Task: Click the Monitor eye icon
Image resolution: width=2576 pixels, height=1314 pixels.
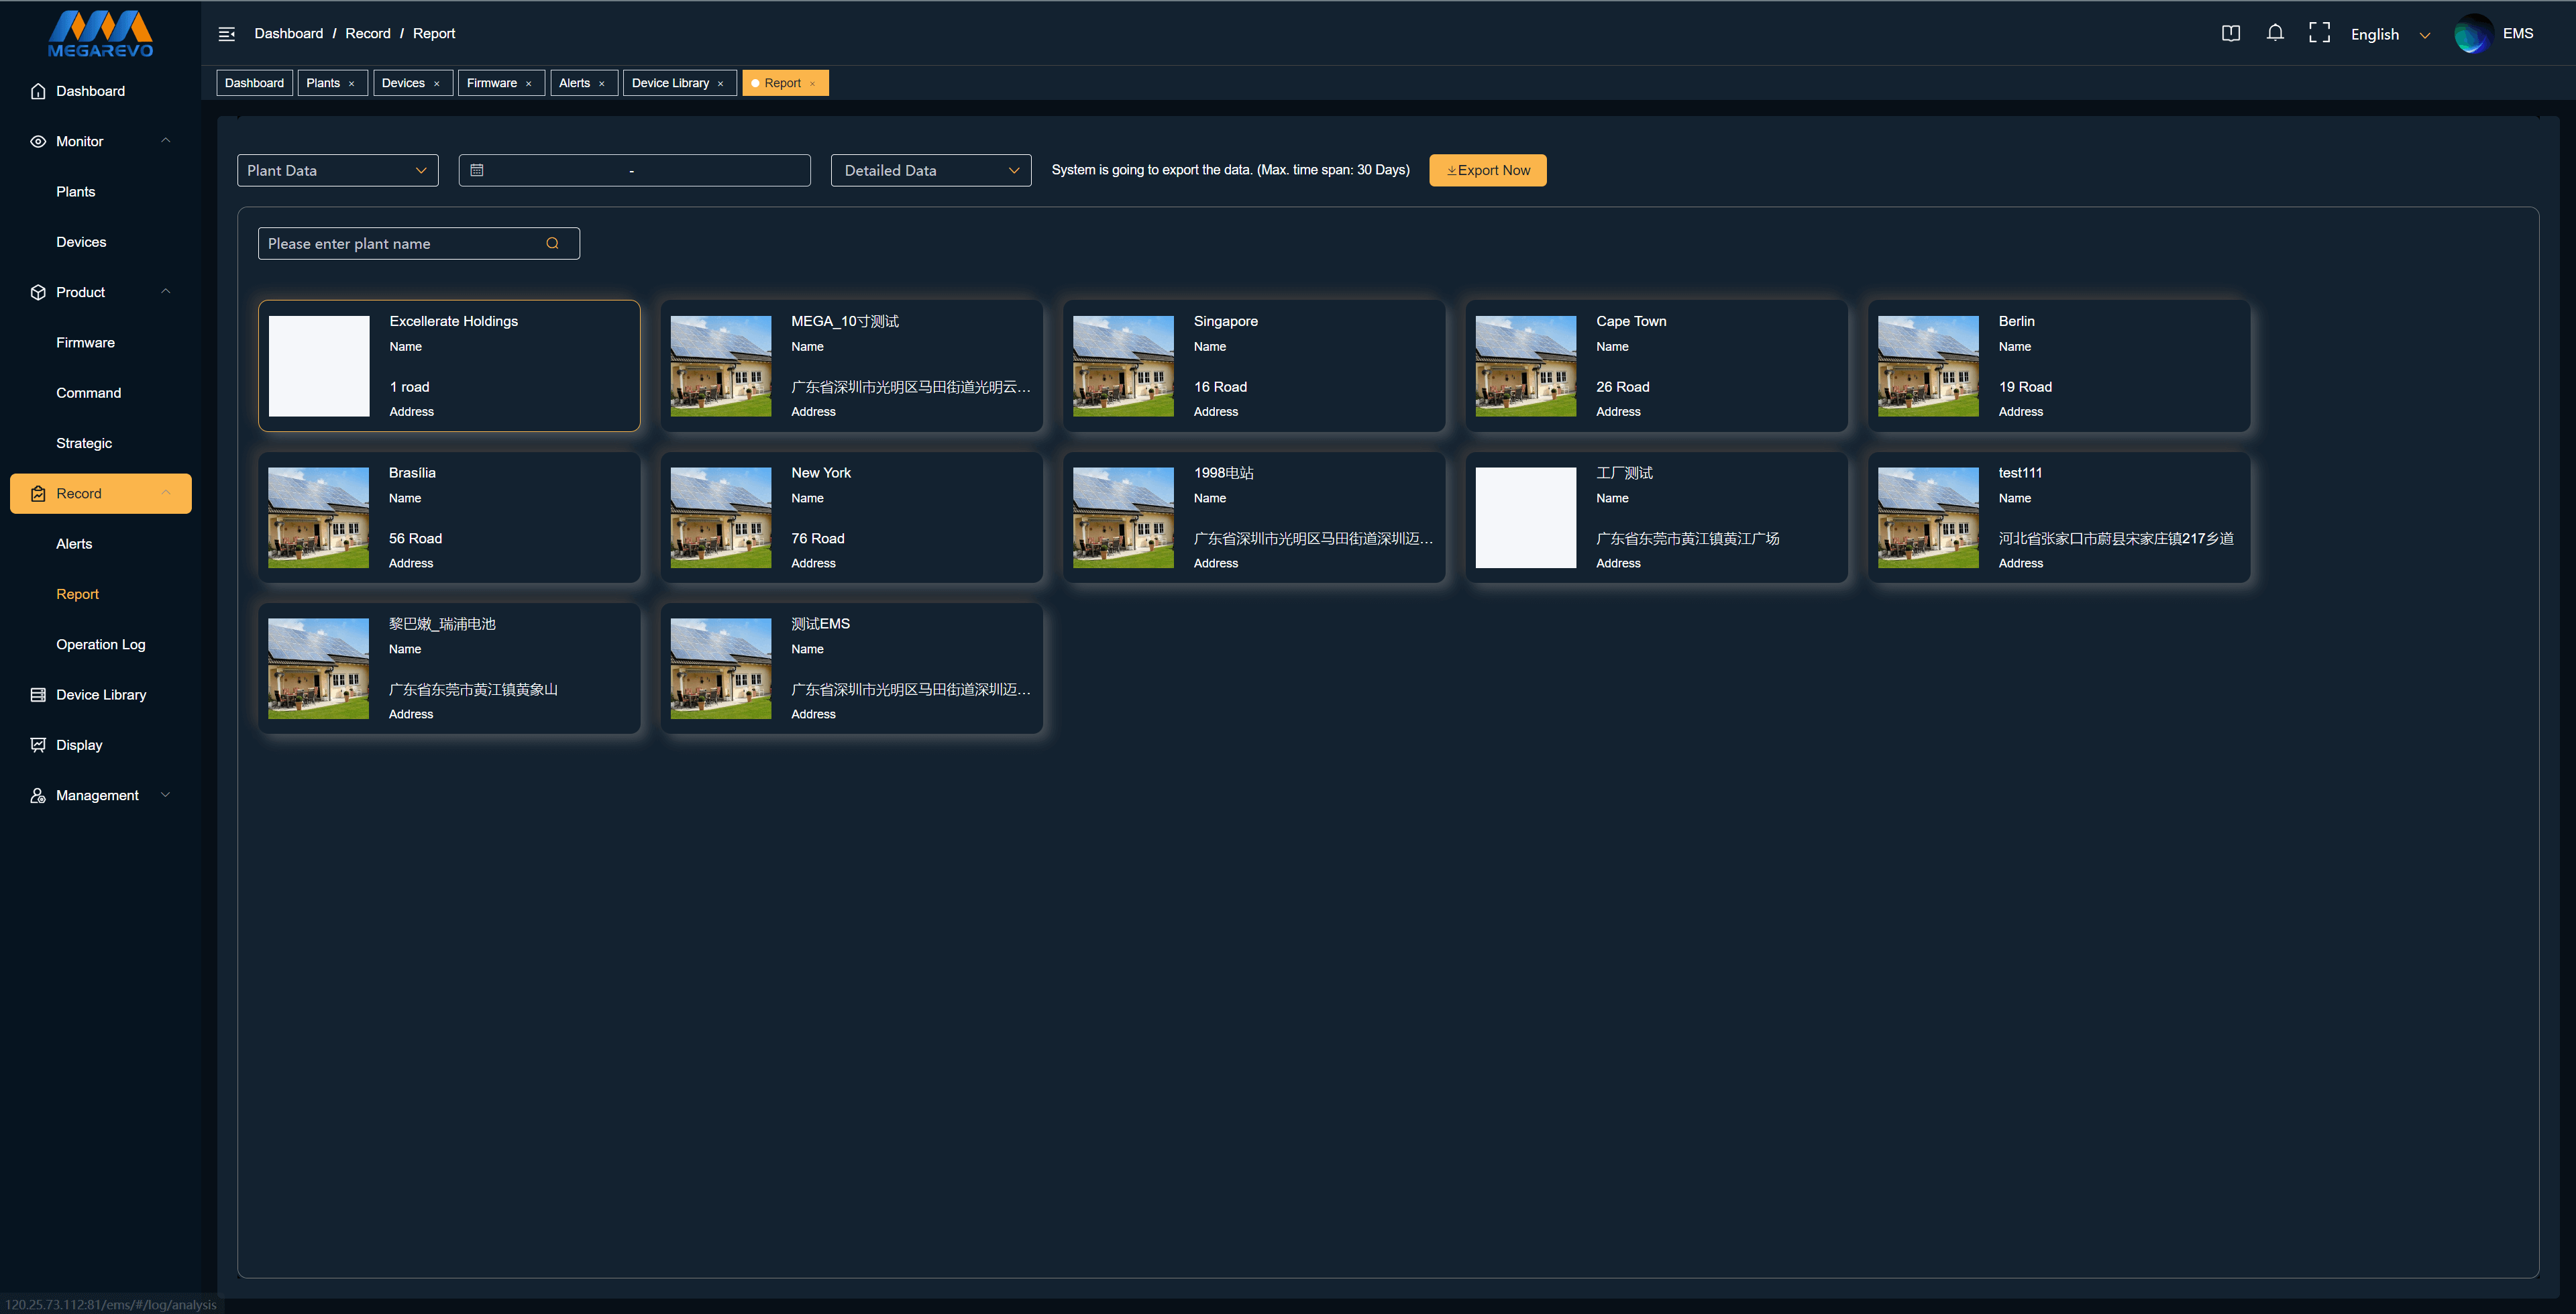Action: pyautogui.click(x=38, y=141)
